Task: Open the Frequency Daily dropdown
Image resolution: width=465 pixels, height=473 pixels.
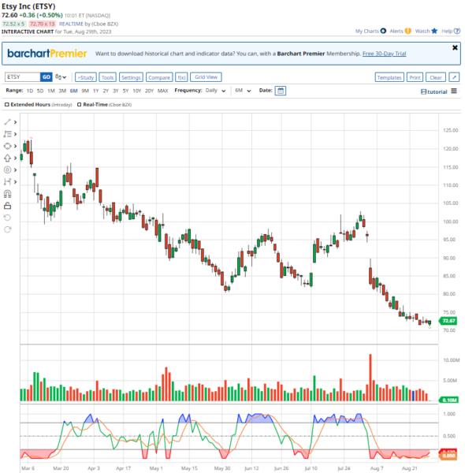Action: 215,91
